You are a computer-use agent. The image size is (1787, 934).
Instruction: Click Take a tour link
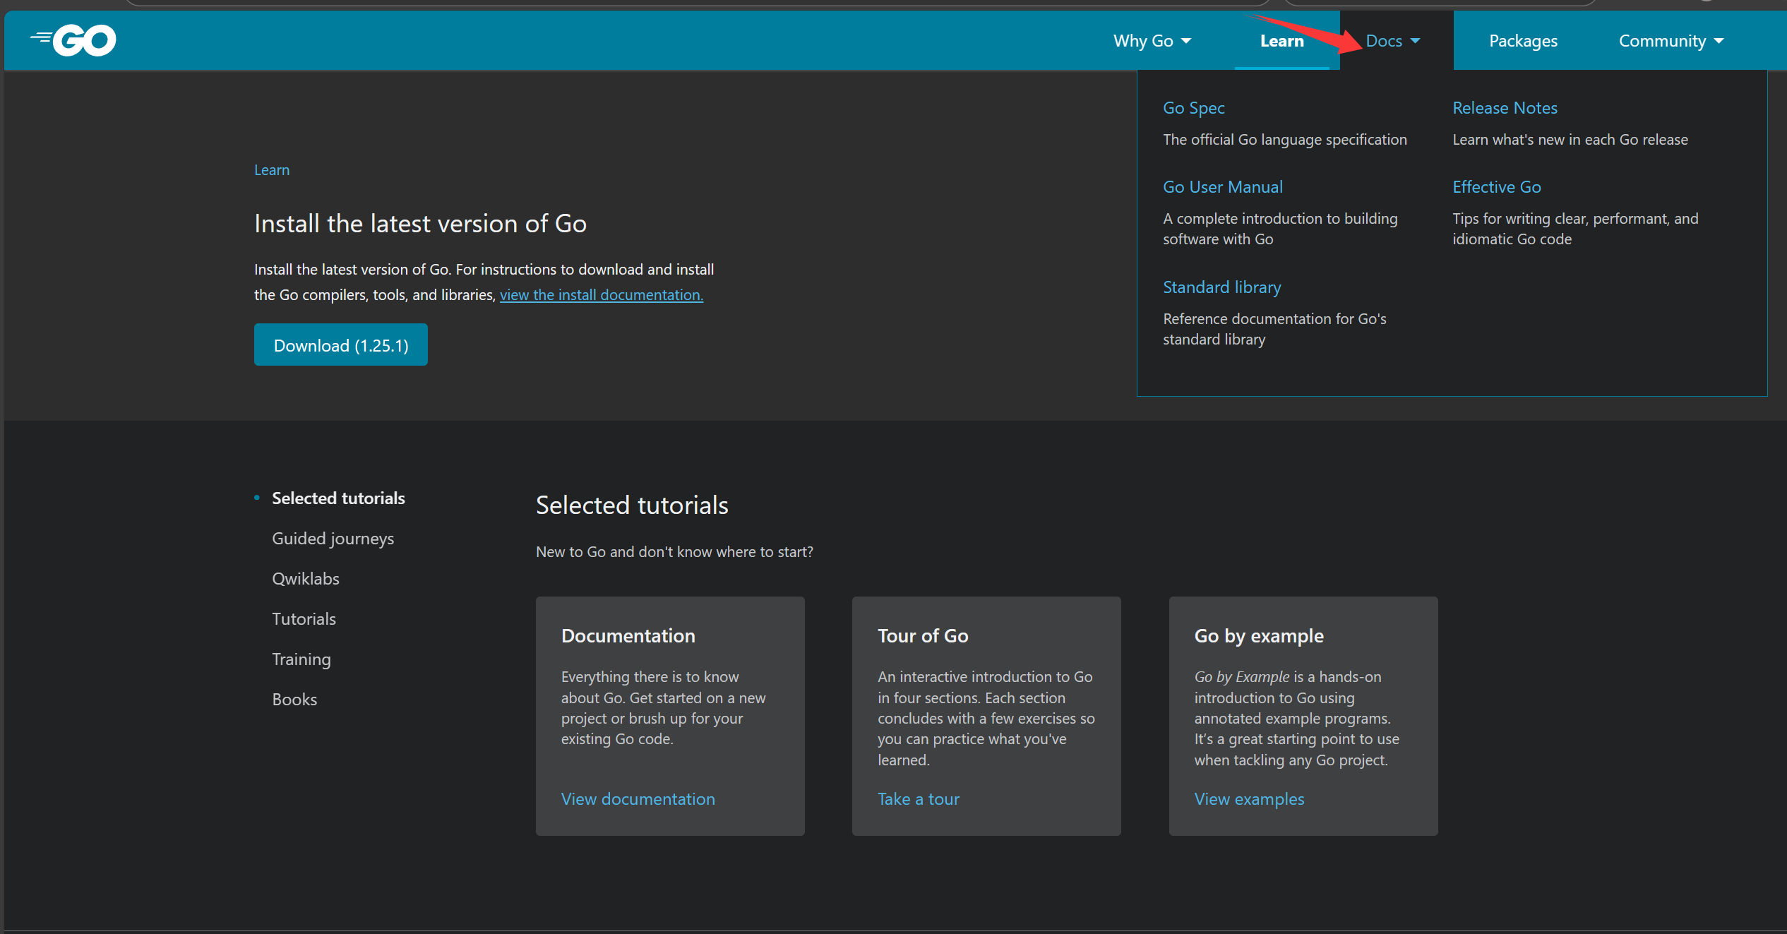click(918, 799)
